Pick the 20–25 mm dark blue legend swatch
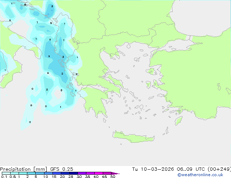The image size is (231, 178). click(65, 173)
